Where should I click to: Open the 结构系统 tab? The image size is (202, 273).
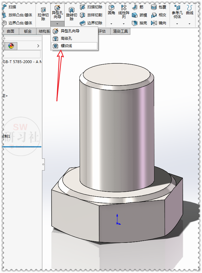pos(44,31)
